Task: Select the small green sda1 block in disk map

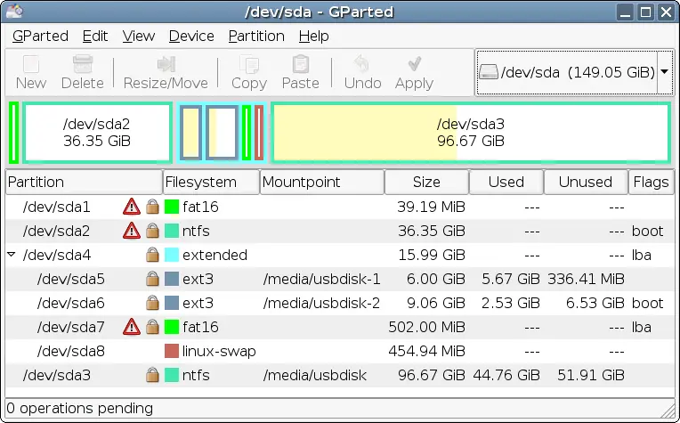Action: point(14,133)
